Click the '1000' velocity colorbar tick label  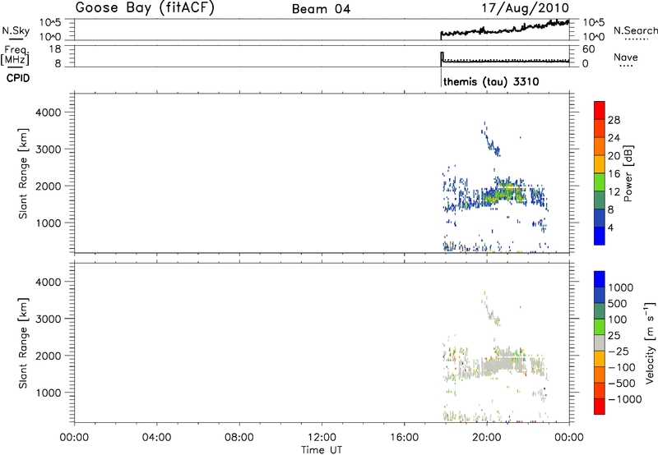(621, 287)
